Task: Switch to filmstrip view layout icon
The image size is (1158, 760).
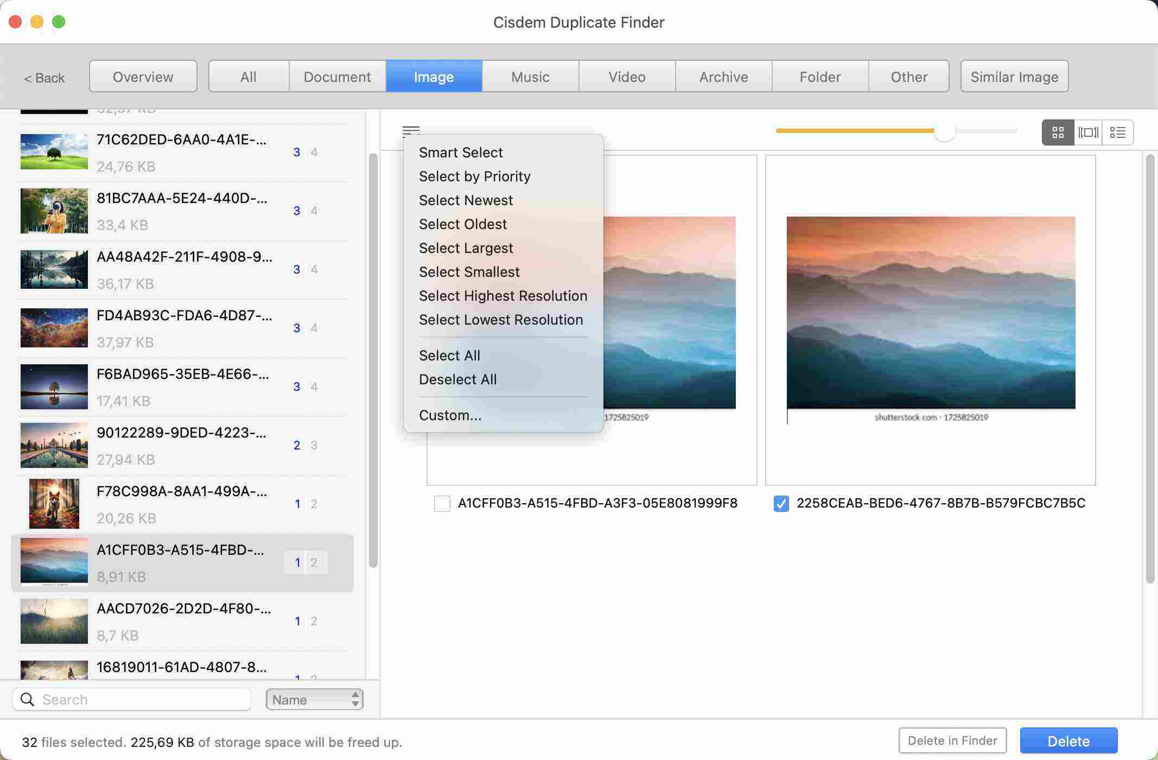Action: [x=1087, y=132]
